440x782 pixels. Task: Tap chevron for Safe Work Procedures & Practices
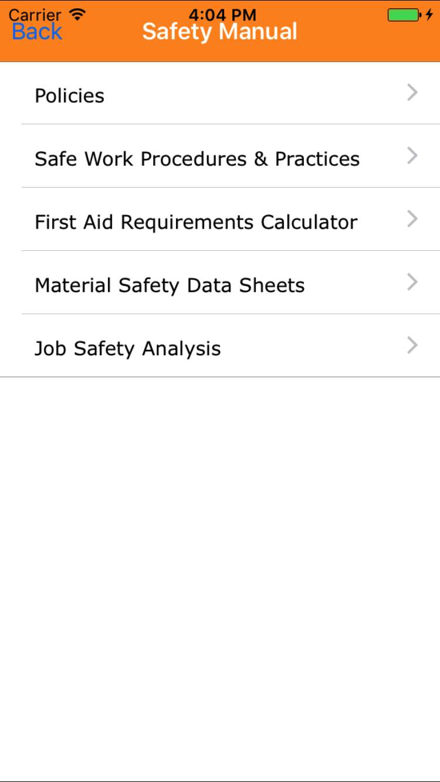(x=412, y=156)
